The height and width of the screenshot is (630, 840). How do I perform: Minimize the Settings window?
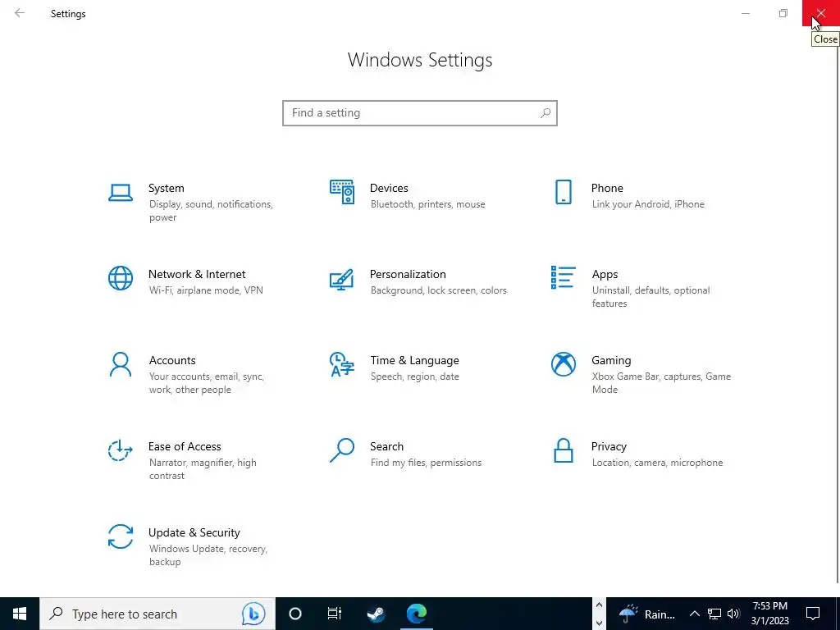pos(745,13)
